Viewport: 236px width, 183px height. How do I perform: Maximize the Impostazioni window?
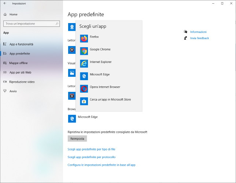click(222, 3)
